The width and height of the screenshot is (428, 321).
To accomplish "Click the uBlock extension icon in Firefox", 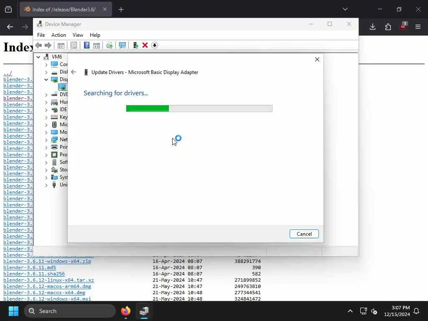I will [x=403, y=26].
